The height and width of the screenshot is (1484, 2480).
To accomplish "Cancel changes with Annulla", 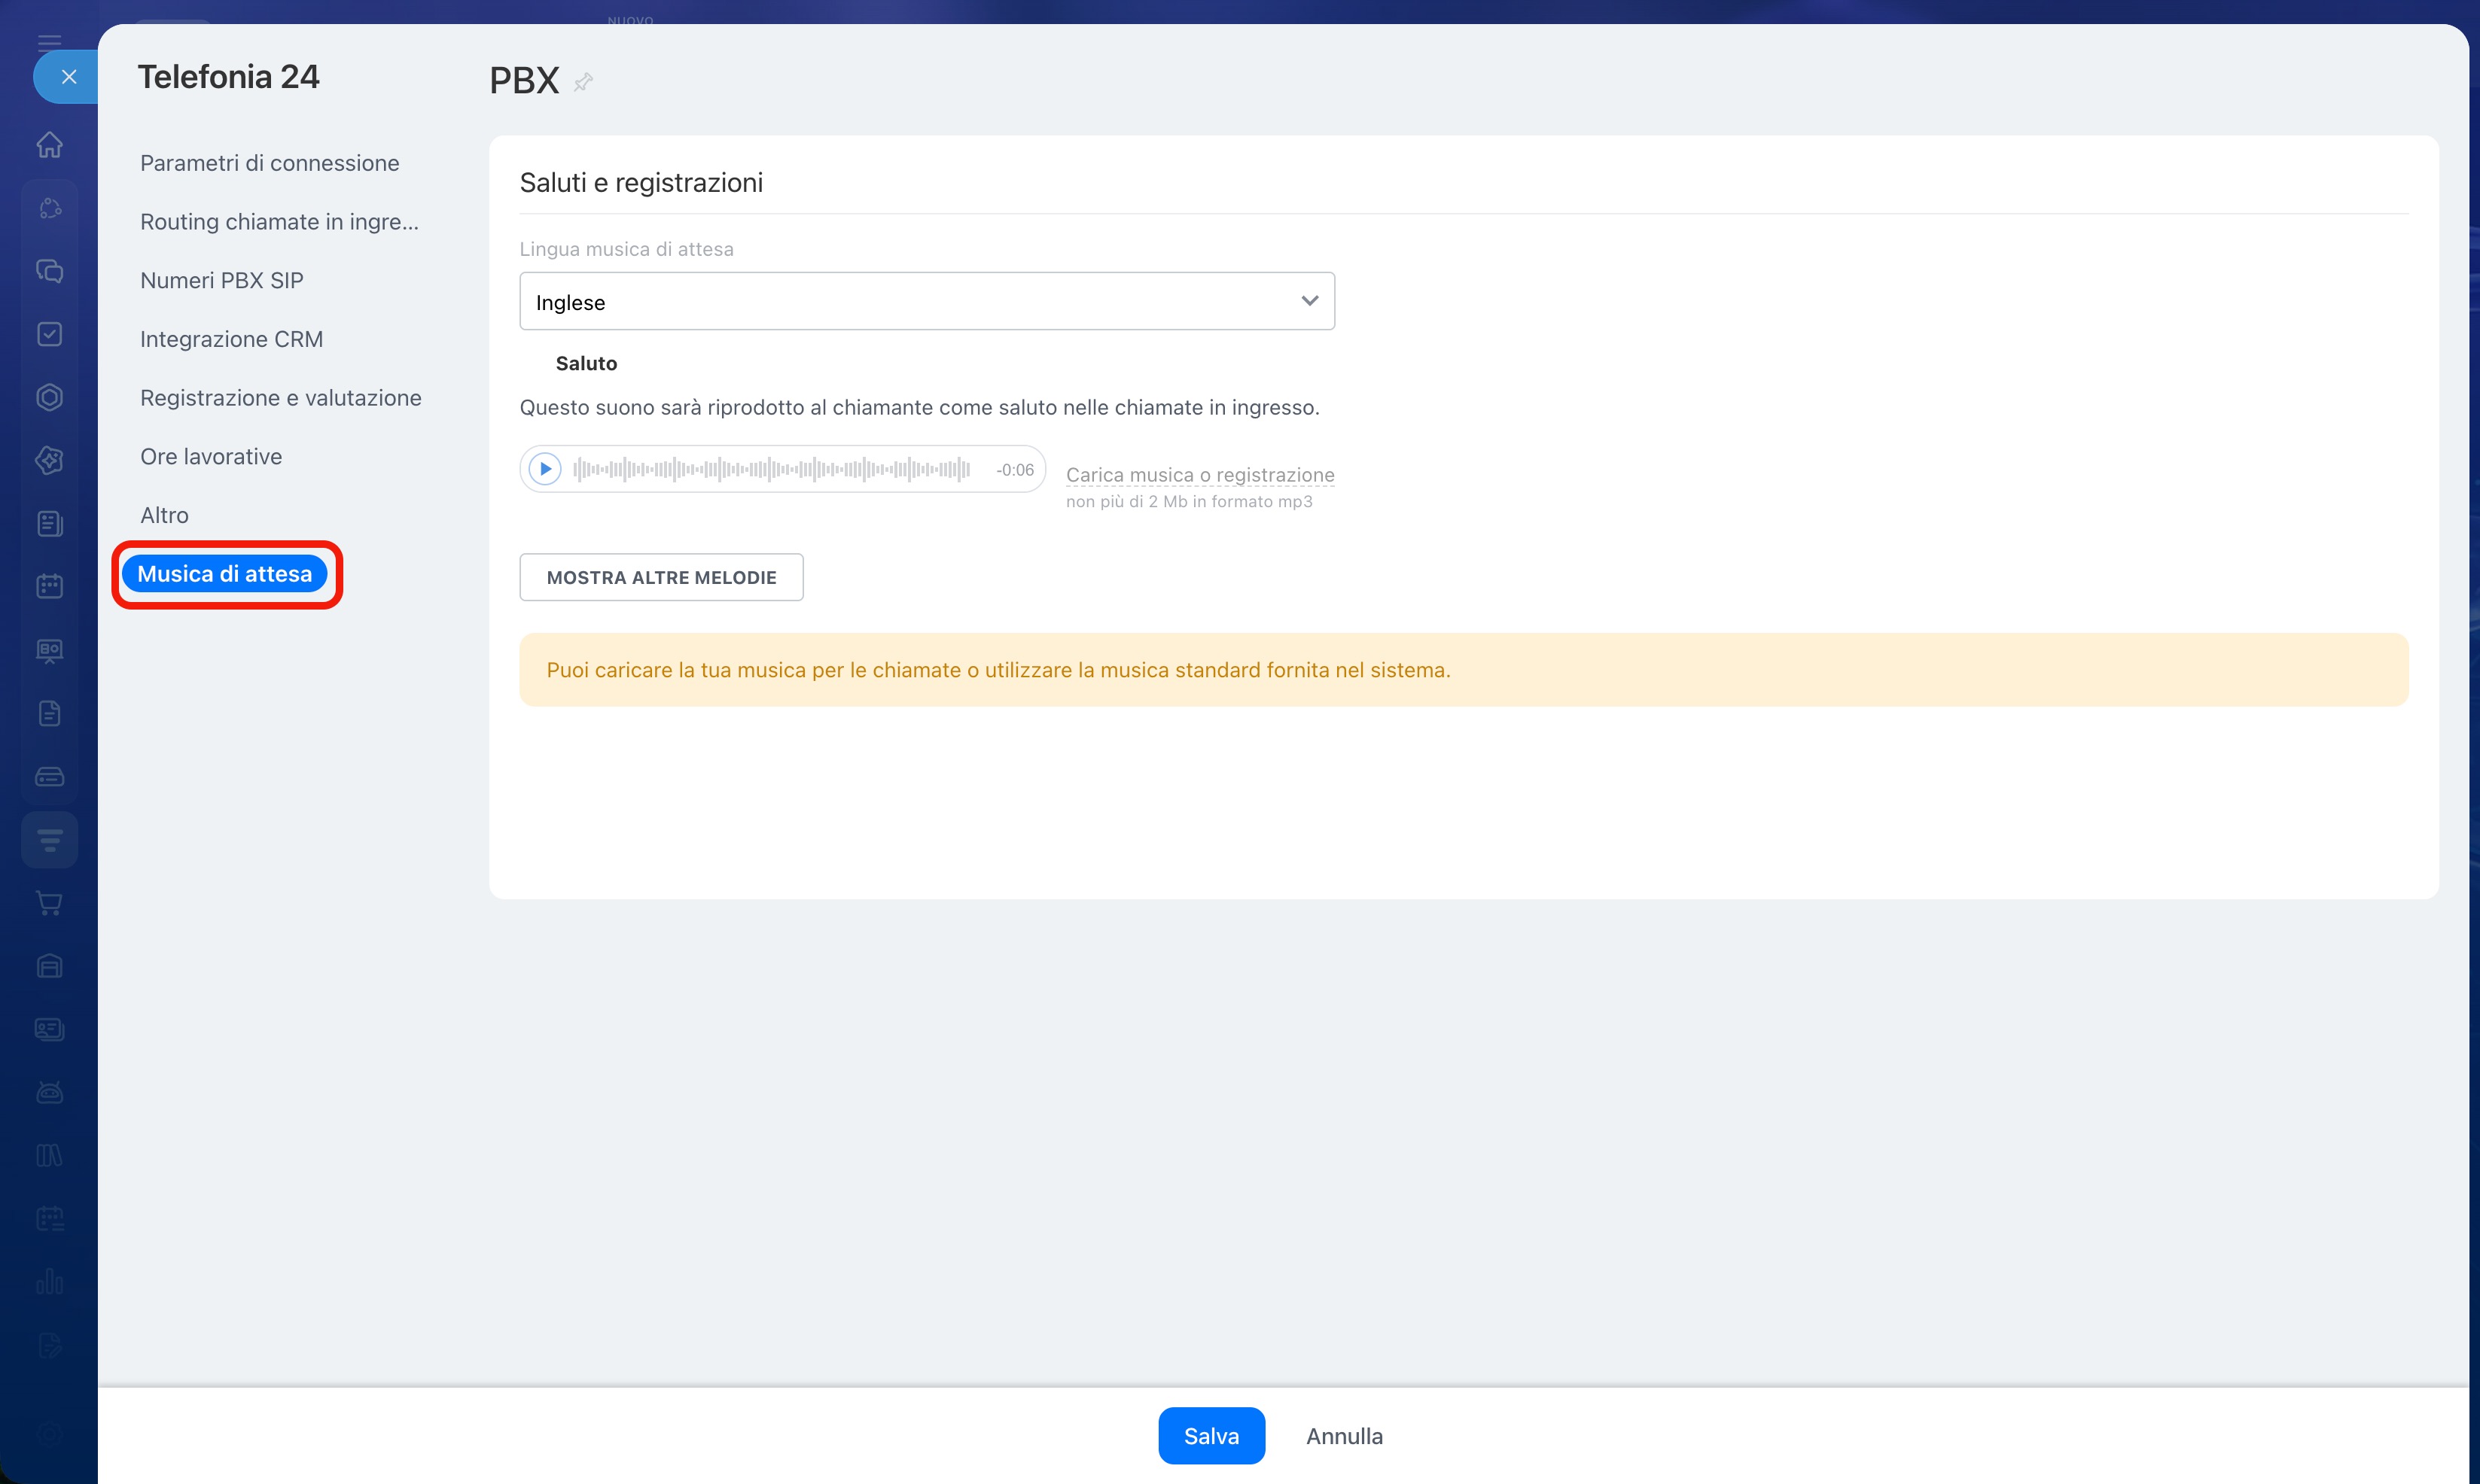I will click(x=1344, y=1436).
